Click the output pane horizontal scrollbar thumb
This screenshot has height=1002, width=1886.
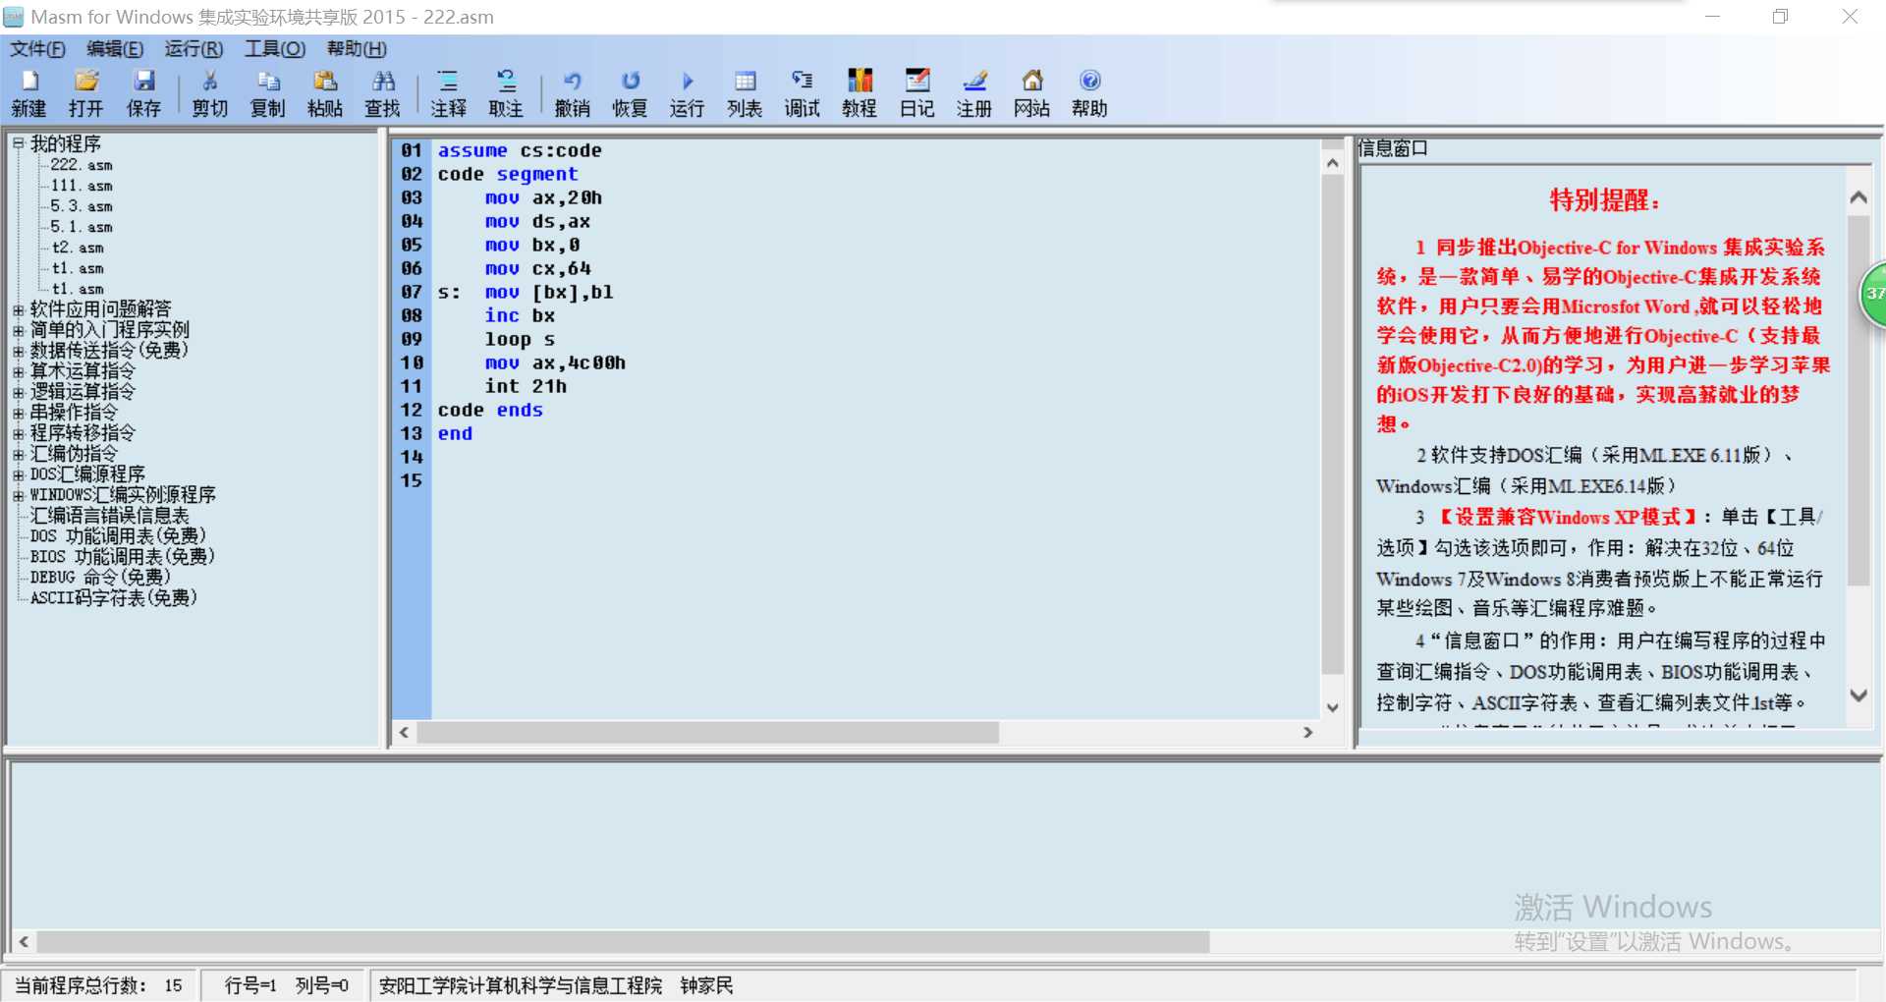[x=624, y=942]
